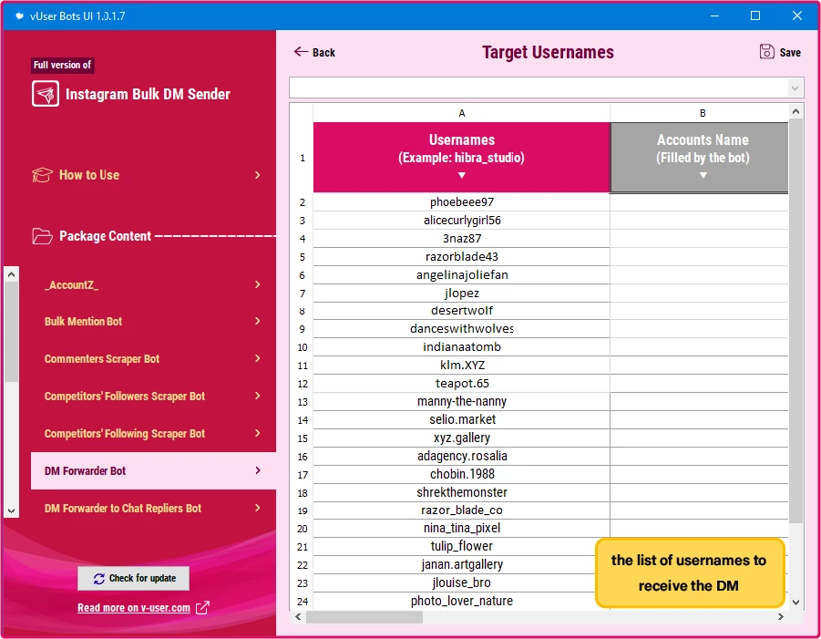Image resolution: width=821 pixels, height=639 pixels.
Task: Open the dropdown arrow above the spreadsheet
Action: (795, 88)
